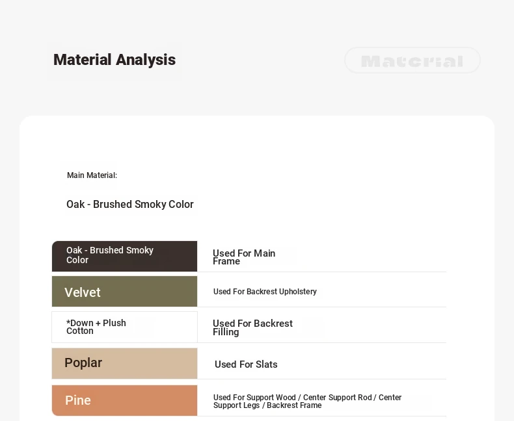Viewport: 514px width, 421px height.
Task: Click the Poplar label text
Action: 83,363
